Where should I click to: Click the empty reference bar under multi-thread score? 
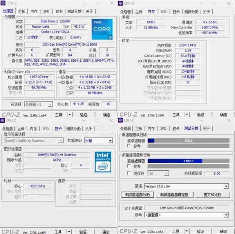point(188,166)
